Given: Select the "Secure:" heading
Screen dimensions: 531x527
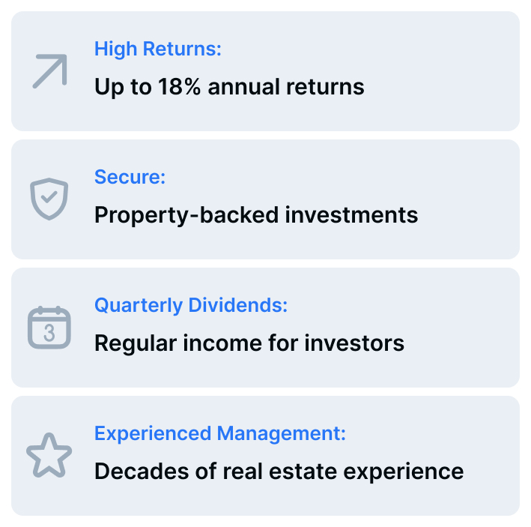Looking at the screenshot, I should pyautogui.click(x=130, y=177).
